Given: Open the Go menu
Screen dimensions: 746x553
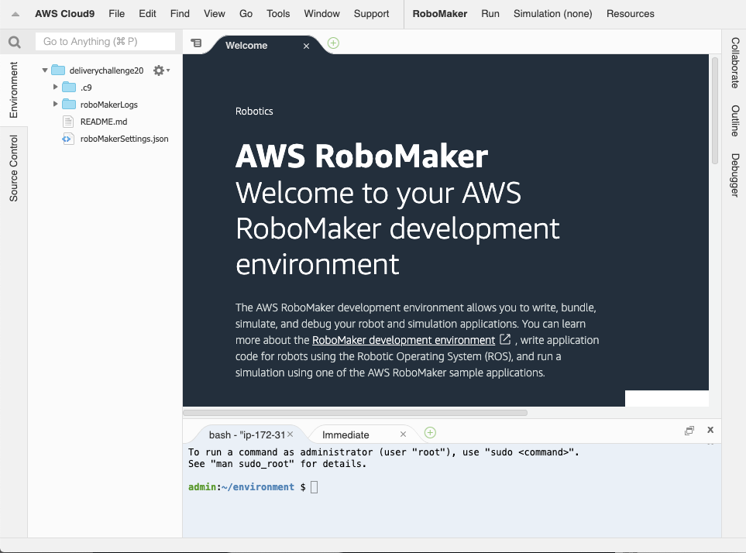Looking at the screenshot, I should coord(246,14).
